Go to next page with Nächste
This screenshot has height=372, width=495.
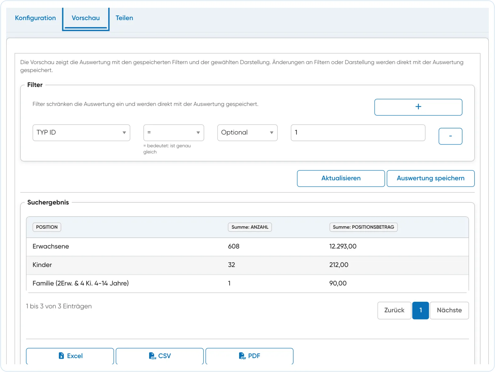449,310
